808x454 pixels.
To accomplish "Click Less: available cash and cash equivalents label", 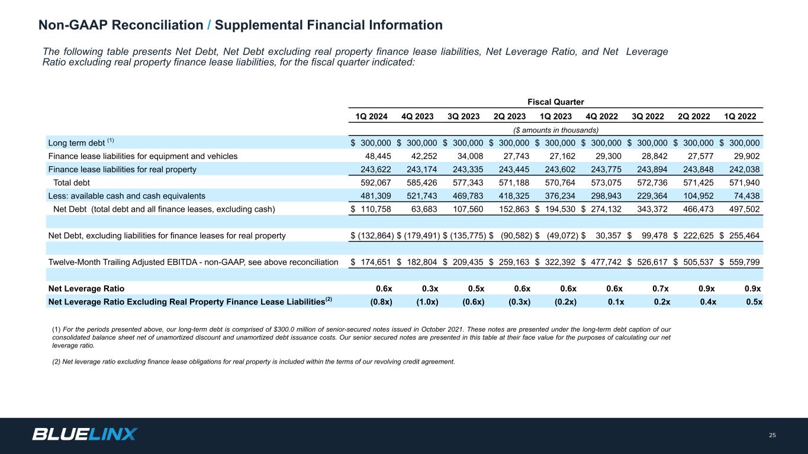I will pos(127,196).
